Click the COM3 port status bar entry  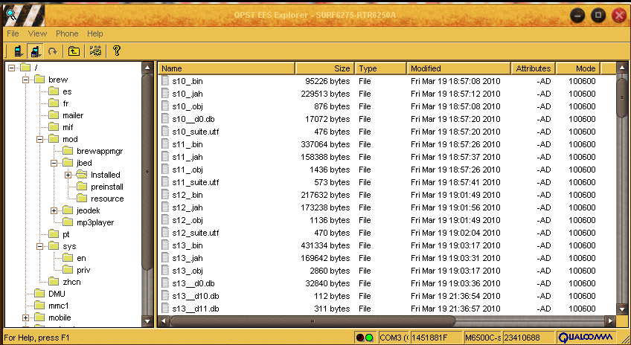[x=394, y=338]
